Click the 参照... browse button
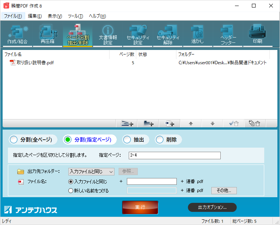 tap(128, 171)
